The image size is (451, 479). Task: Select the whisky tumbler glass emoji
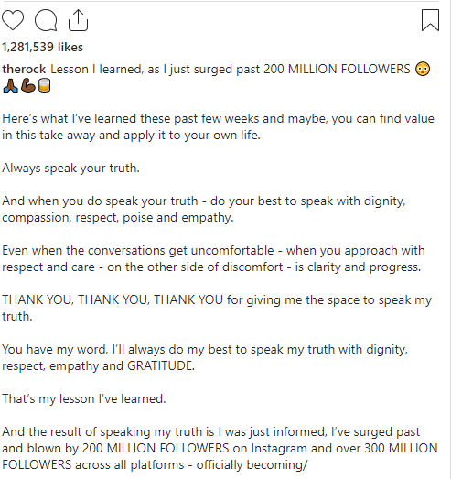(44, 85)
